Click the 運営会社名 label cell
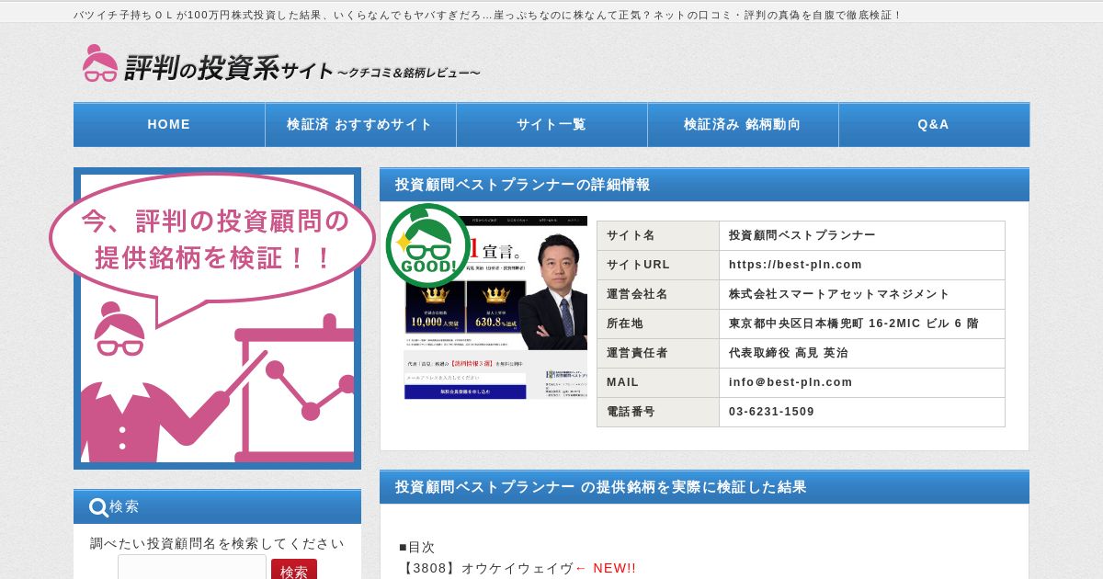 pyautogui.click(x=658, y=294)
